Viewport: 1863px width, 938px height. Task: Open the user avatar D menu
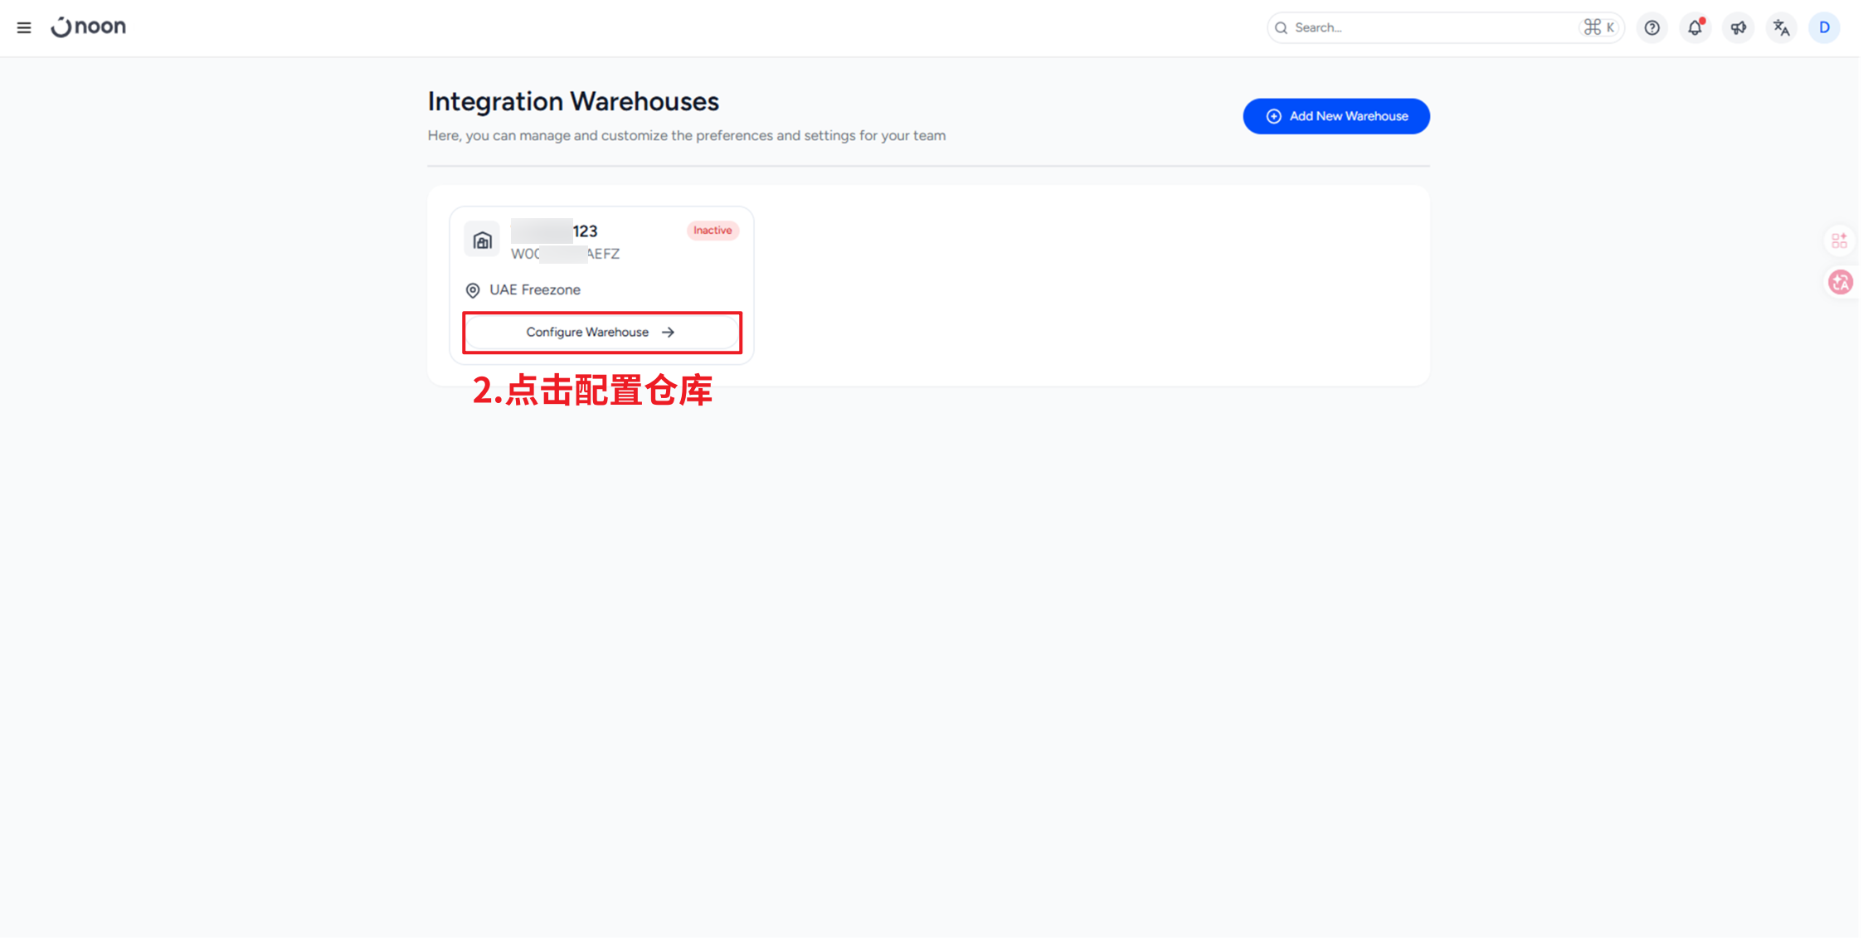pos(1824,27)
